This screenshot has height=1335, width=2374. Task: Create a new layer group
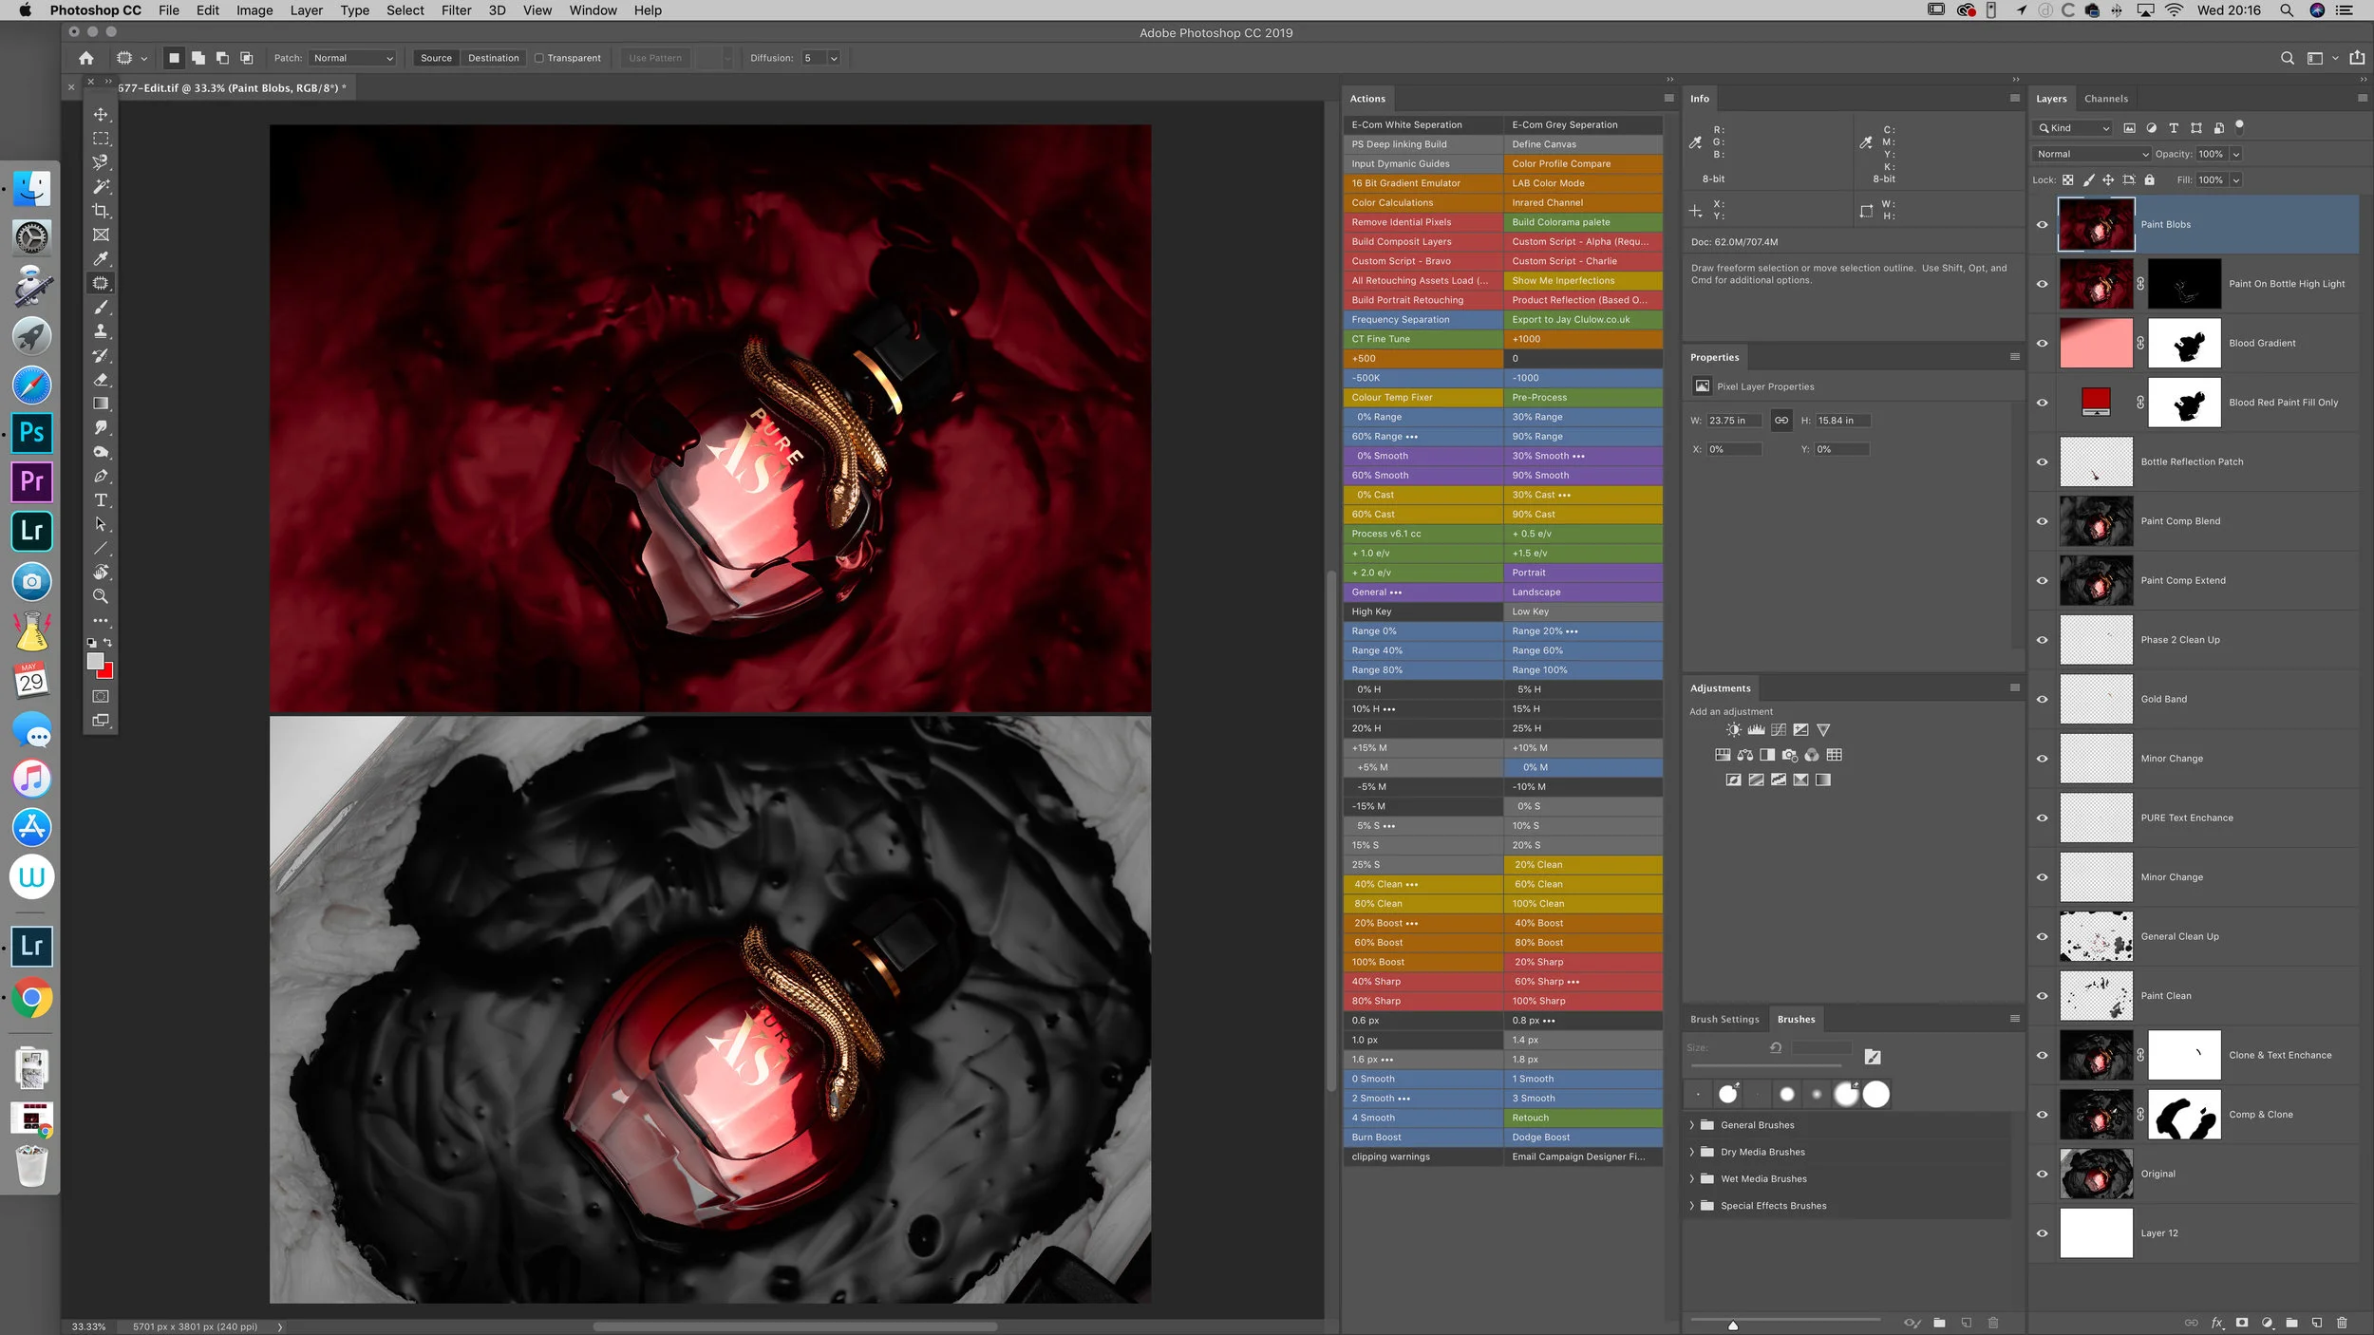coord(2291,1323)
